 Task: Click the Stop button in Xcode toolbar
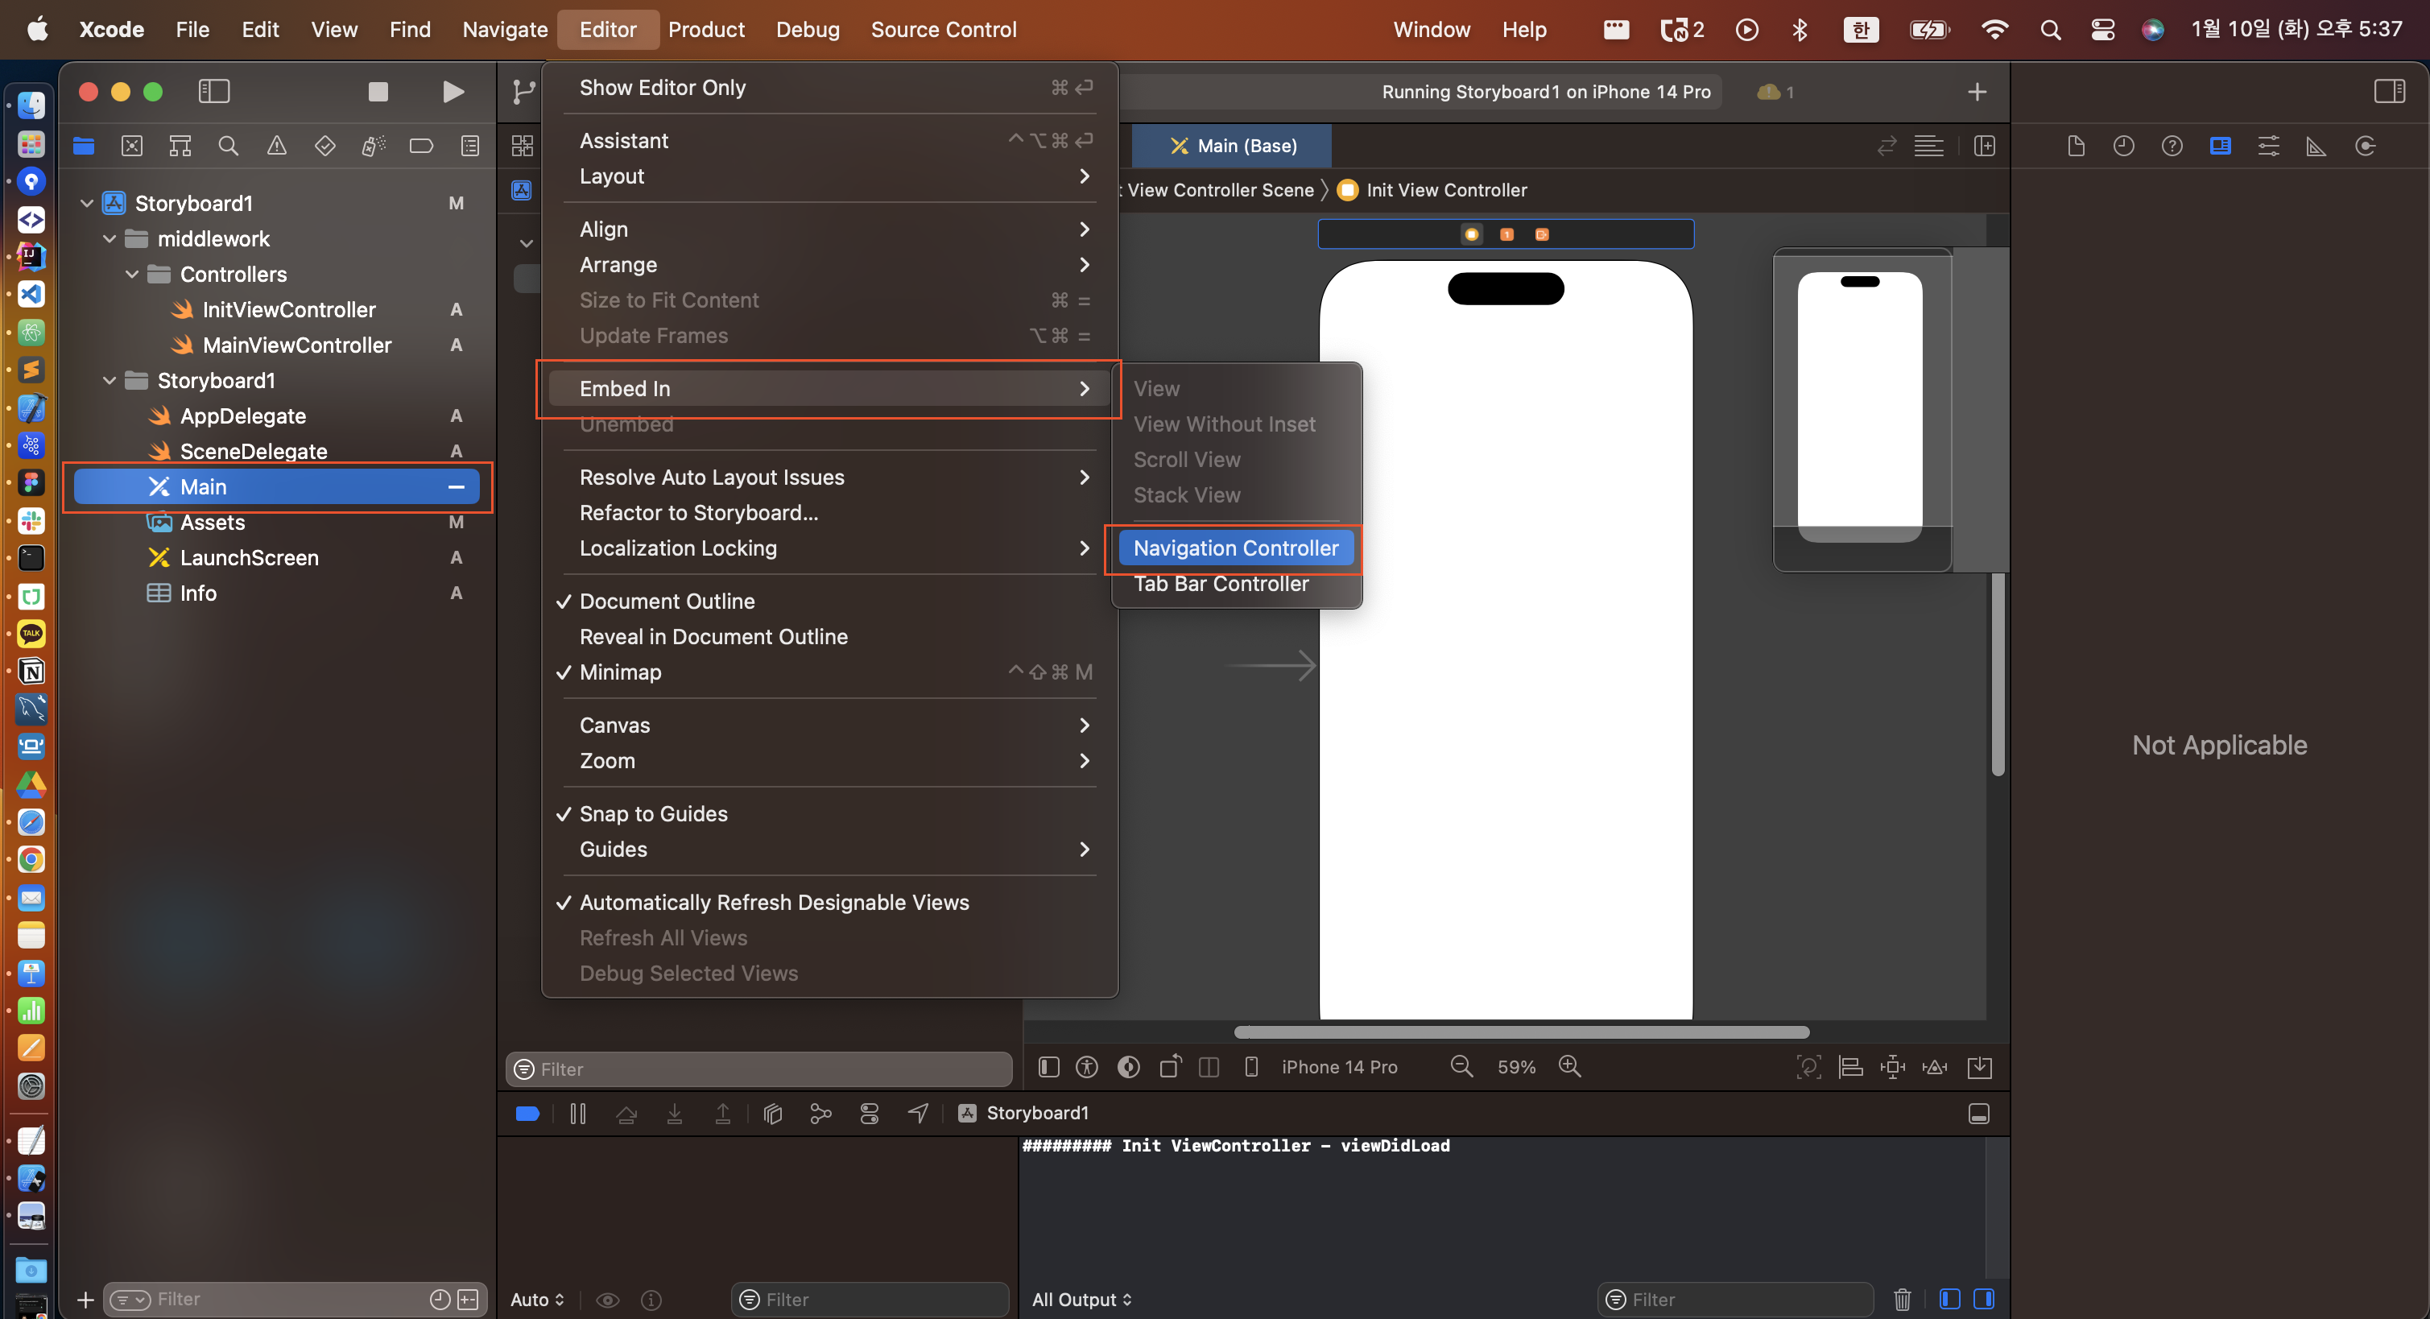(378, 92)
